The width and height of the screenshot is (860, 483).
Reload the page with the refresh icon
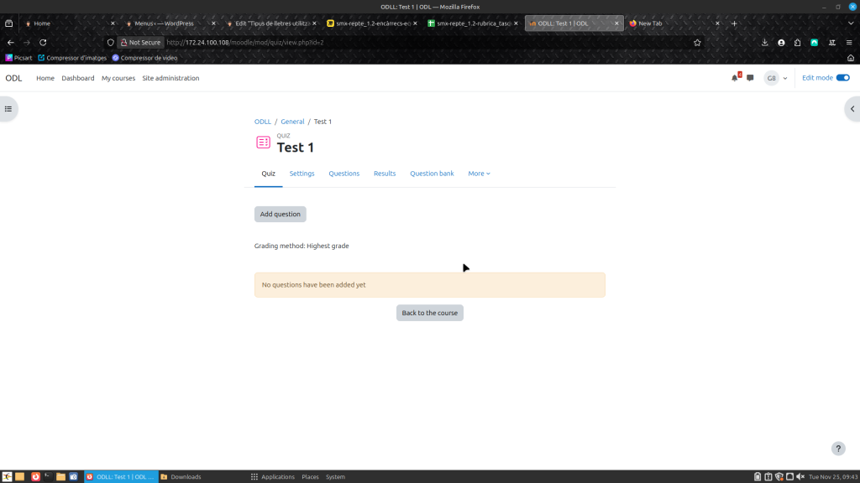(43, 42)
